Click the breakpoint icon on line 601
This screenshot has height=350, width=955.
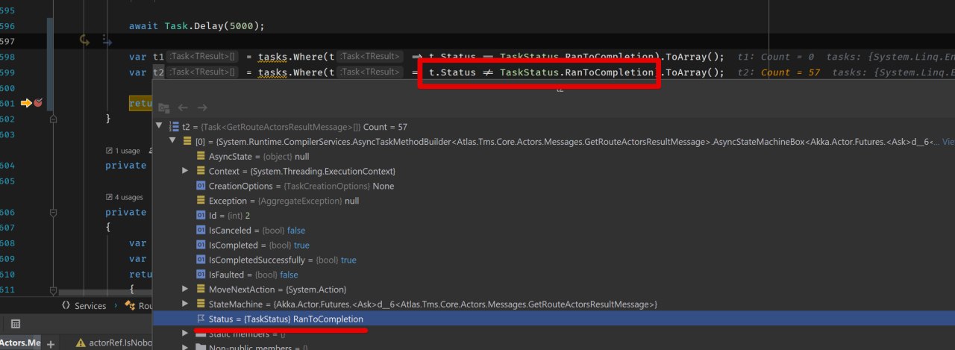(x=37, y=103)
